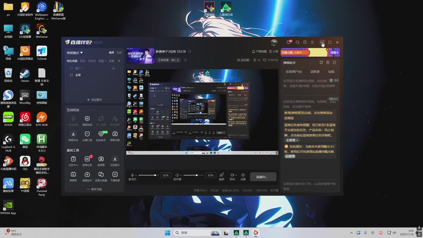Viewport: 423px width, 238px height.
Task: Open 弹幕点歌 interactive feature
Action: tap(115, 136)
